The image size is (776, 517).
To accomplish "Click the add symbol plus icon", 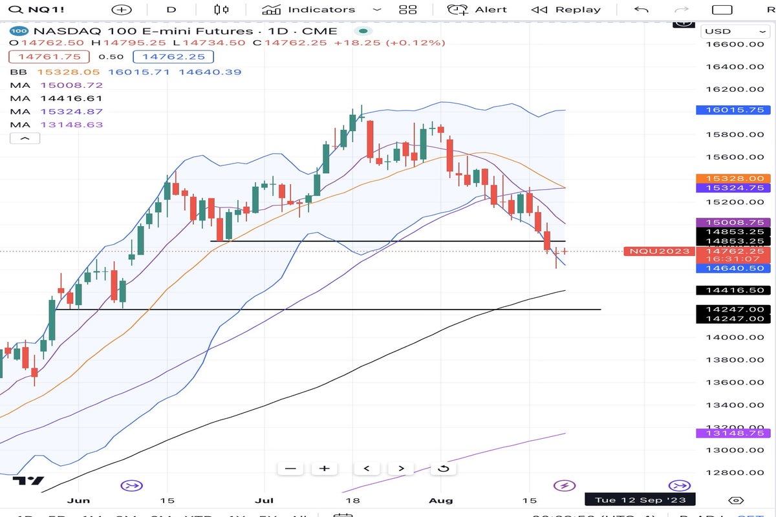I will (121, 10).
